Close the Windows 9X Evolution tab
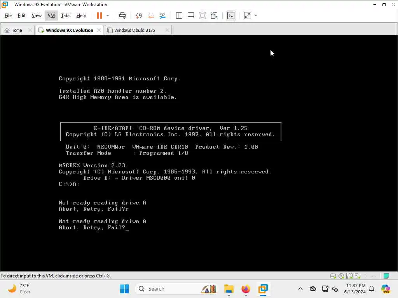Viewport: 398px width, 298px height. click(x=99, y=30)
